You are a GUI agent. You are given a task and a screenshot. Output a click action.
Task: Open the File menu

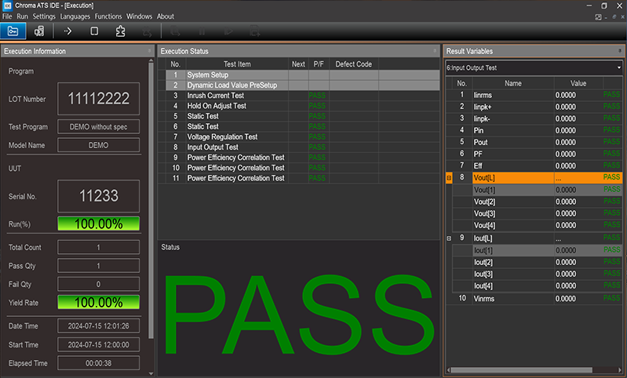(7, 16)
